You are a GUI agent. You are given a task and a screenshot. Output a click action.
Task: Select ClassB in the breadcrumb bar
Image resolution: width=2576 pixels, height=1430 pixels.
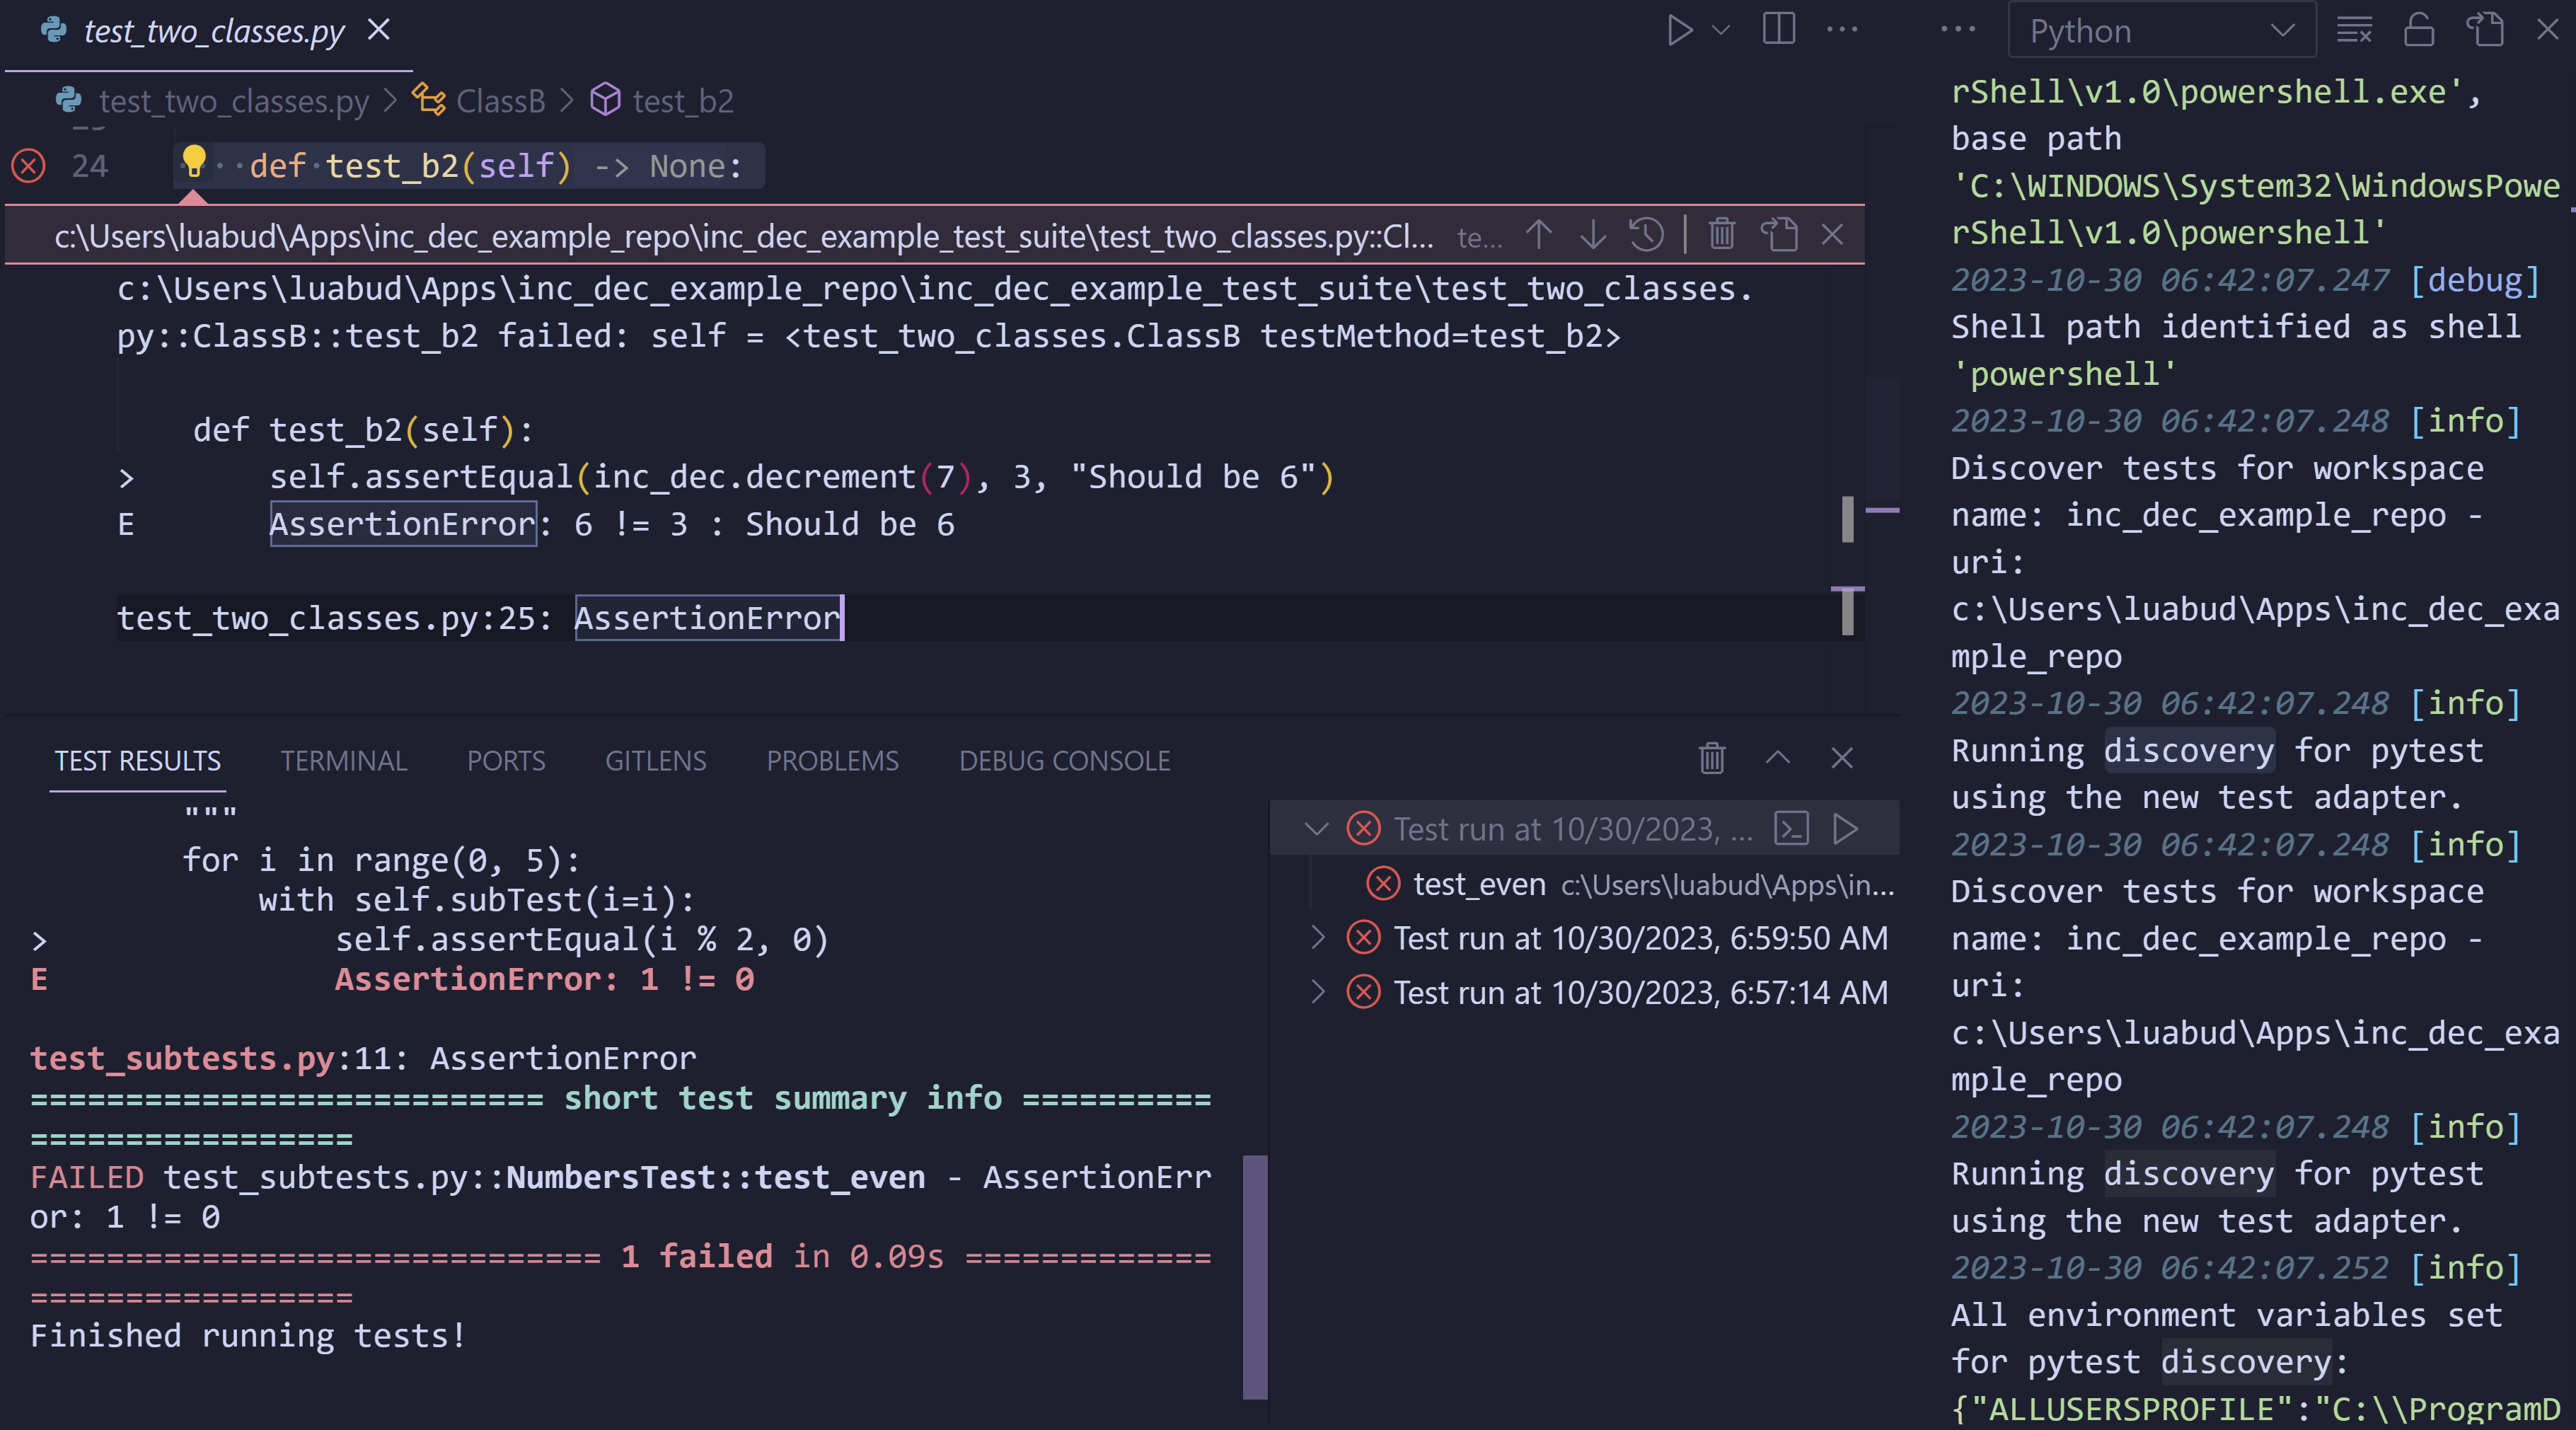[x=501, y=100]
